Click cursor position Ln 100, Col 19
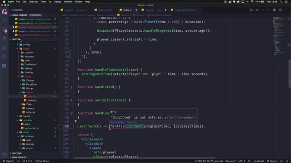This screenshot has width=291, height=163. [209, 161]
